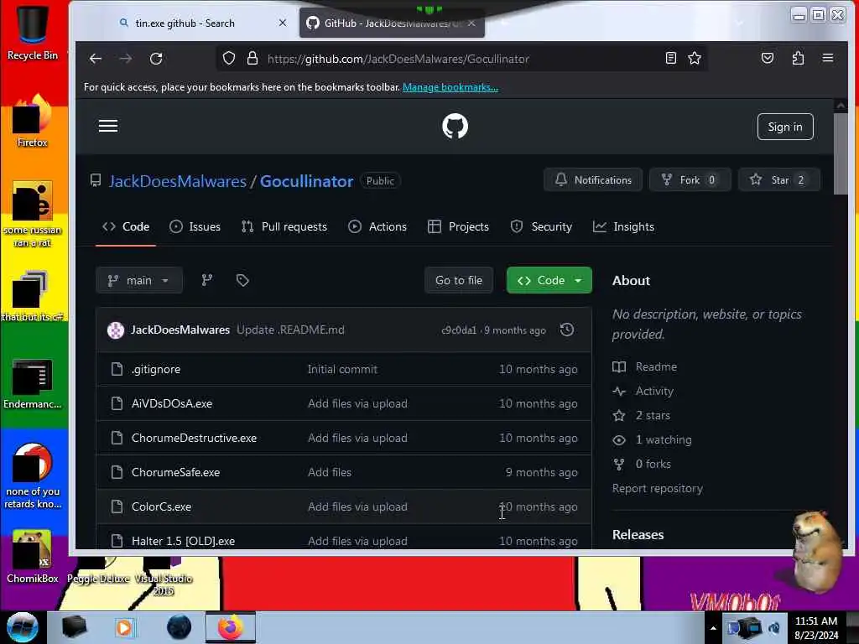Screen dimensions: 859x644
Task: Close the tin.exe github Search tab
Action: pos(283,23)
